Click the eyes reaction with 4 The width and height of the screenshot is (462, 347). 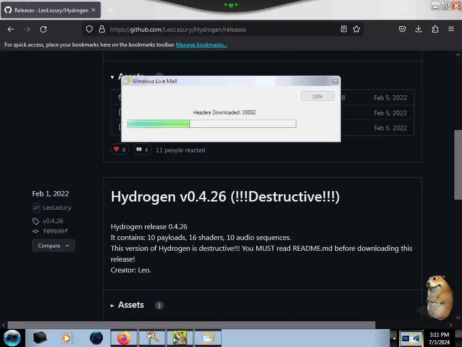coord(142,150)
